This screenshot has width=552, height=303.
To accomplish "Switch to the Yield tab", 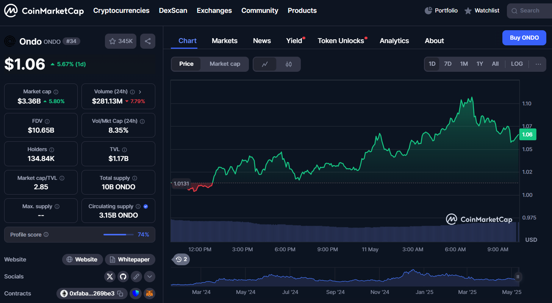I will [294, 41].
